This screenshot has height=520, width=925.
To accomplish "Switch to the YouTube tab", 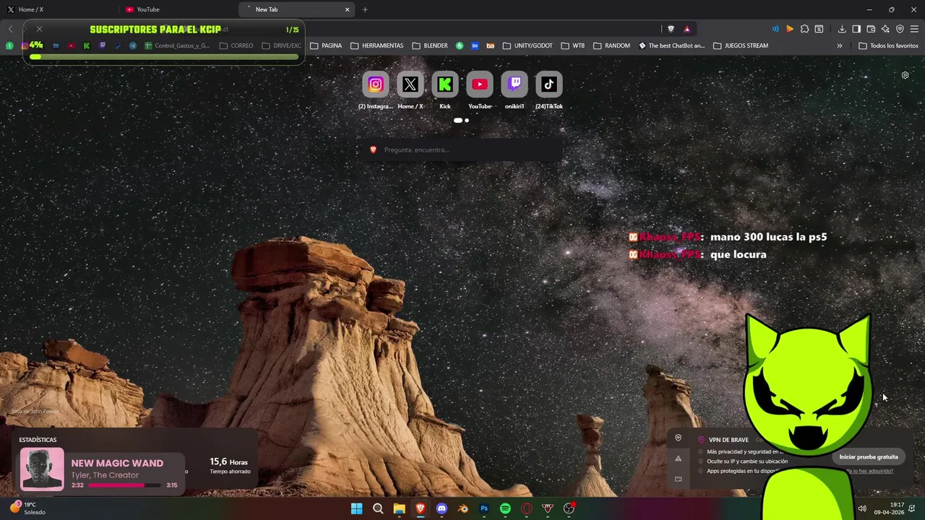I will pos(178,9).
